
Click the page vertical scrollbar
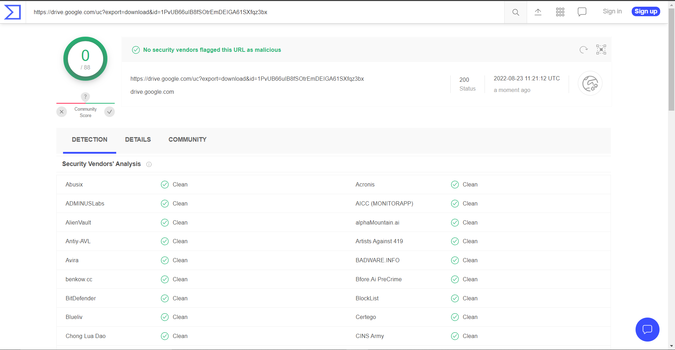click(671, 60)
